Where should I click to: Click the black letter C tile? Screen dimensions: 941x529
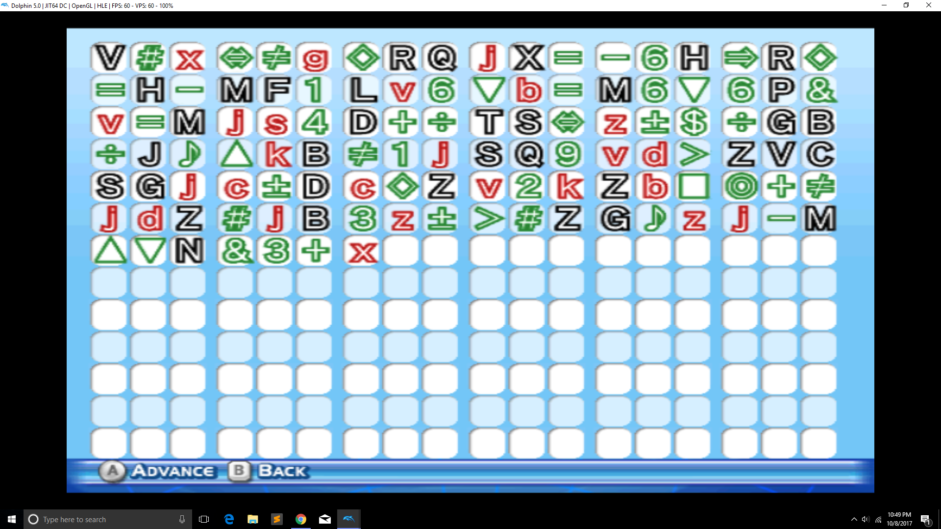pyautogui.click(x=820, y=155)
